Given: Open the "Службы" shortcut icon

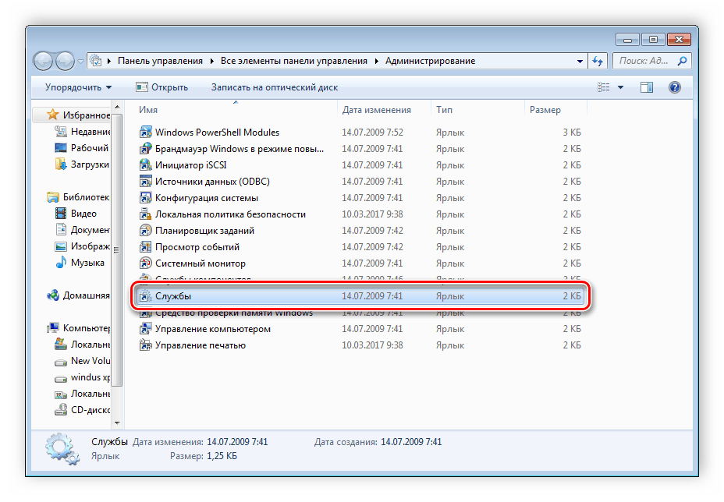Looking at the screenshot, I should point(146,296).
